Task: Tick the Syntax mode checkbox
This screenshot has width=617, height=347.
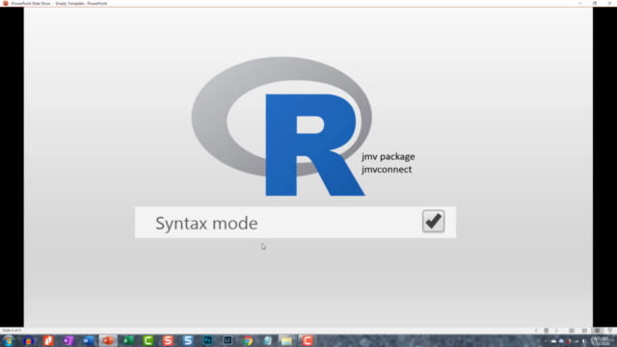Action: (433, 221)
